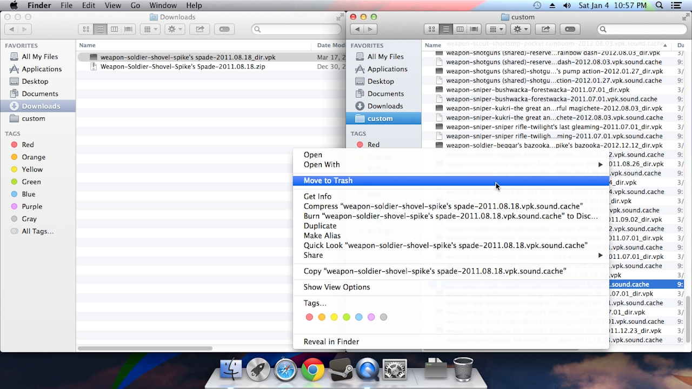Apply purple tag dot in context menu
The width and height of the screenshot is (692, 389).
click(371, 317)
